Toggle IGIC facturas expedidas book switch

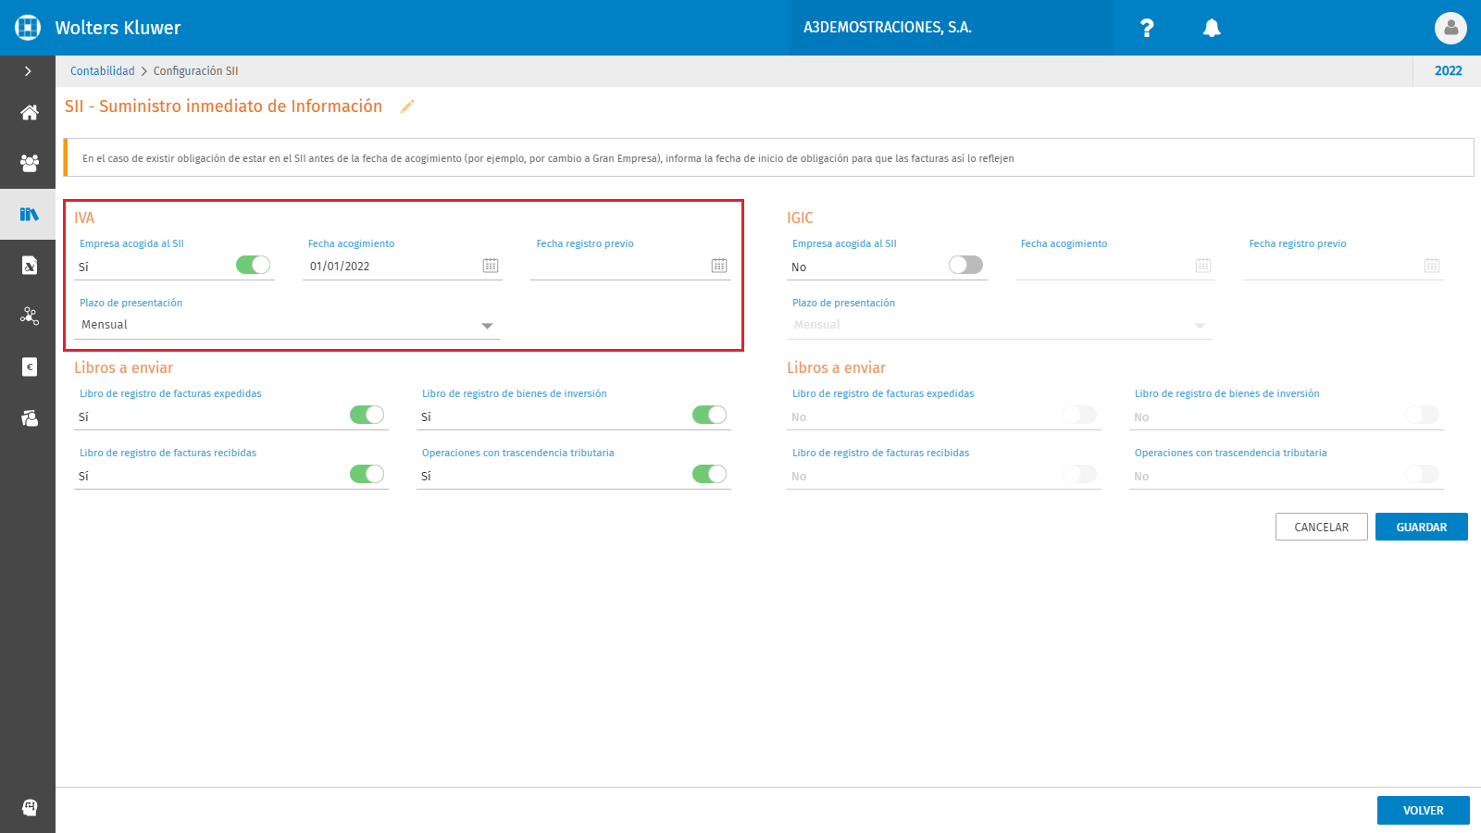1079,415
